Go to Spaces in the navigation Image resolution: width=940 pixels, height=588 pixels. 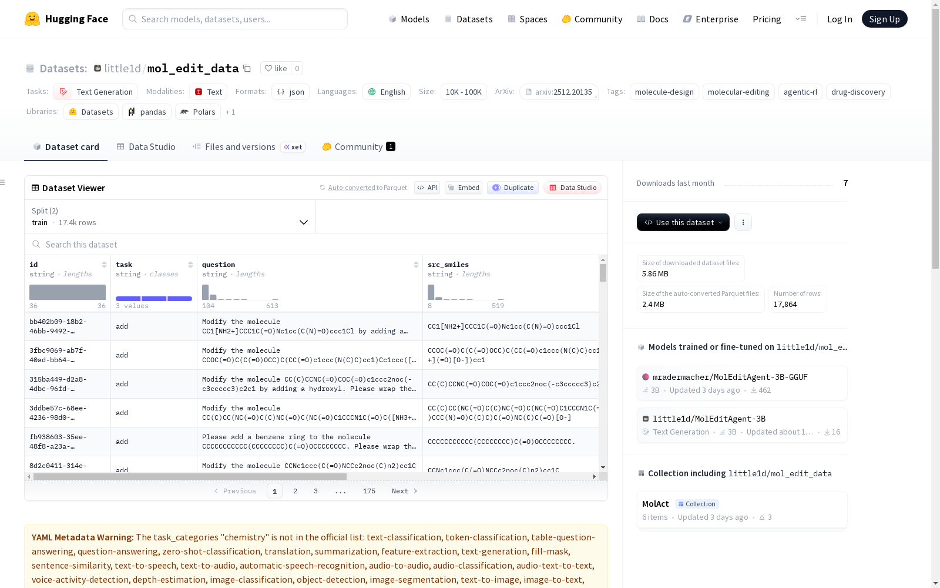528,19
